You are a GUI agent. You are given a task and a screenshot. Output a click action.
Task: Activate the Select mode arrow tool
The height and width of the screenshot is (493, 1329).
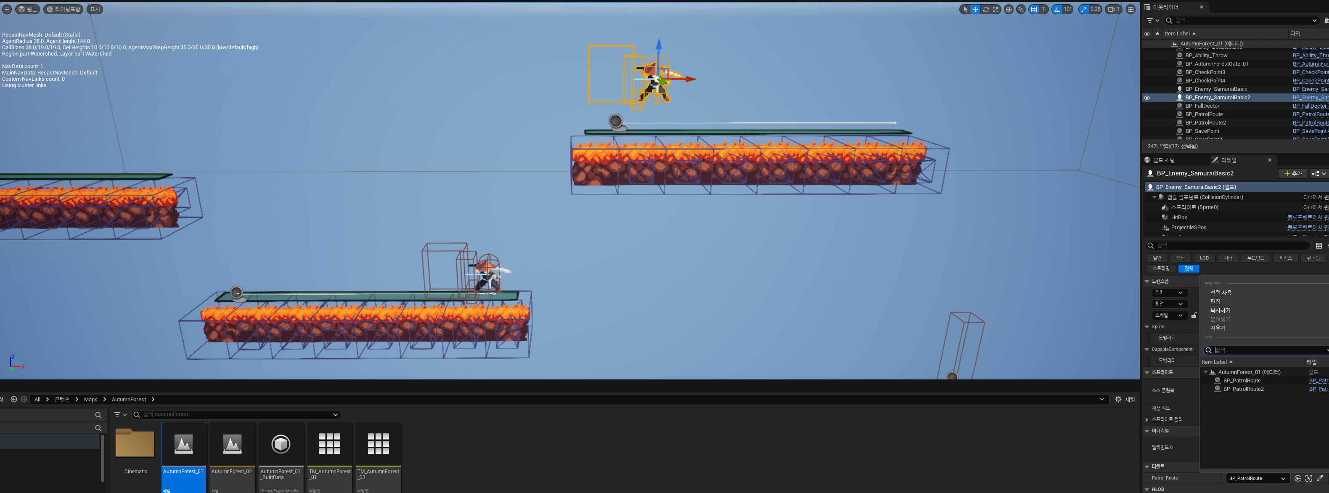pos(965,9)
